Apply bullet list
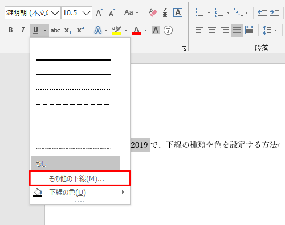Viewport: 285px width, 225px height. 199,13
